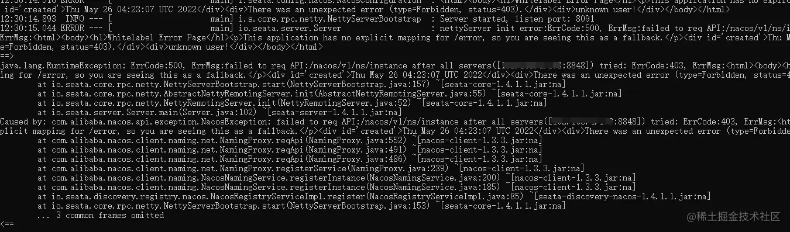This screenshot has width=790, height=232.
Task: Select the '... 3 common frames omitted' line
Action: [x=100, y=215]
